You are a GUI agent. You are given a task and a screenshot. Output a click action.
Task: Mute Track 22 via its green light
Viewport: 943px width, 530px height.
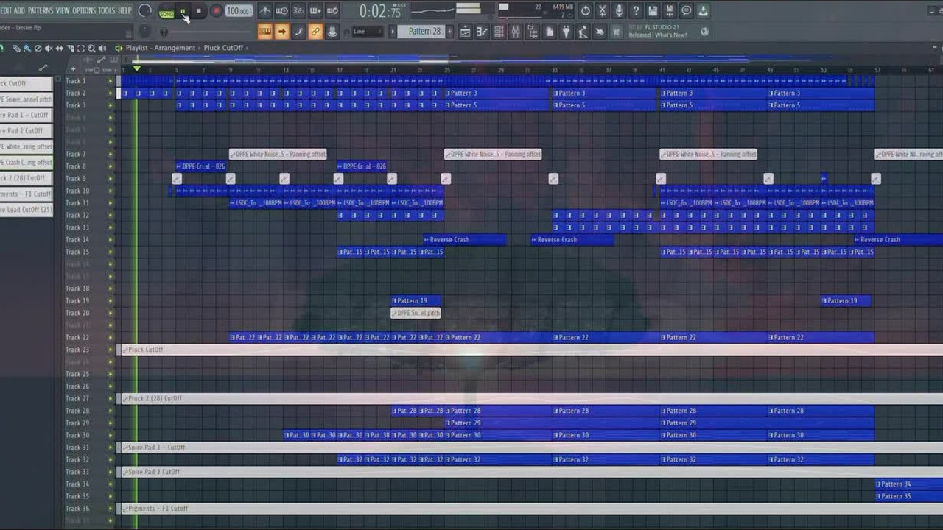coord(111,338)
